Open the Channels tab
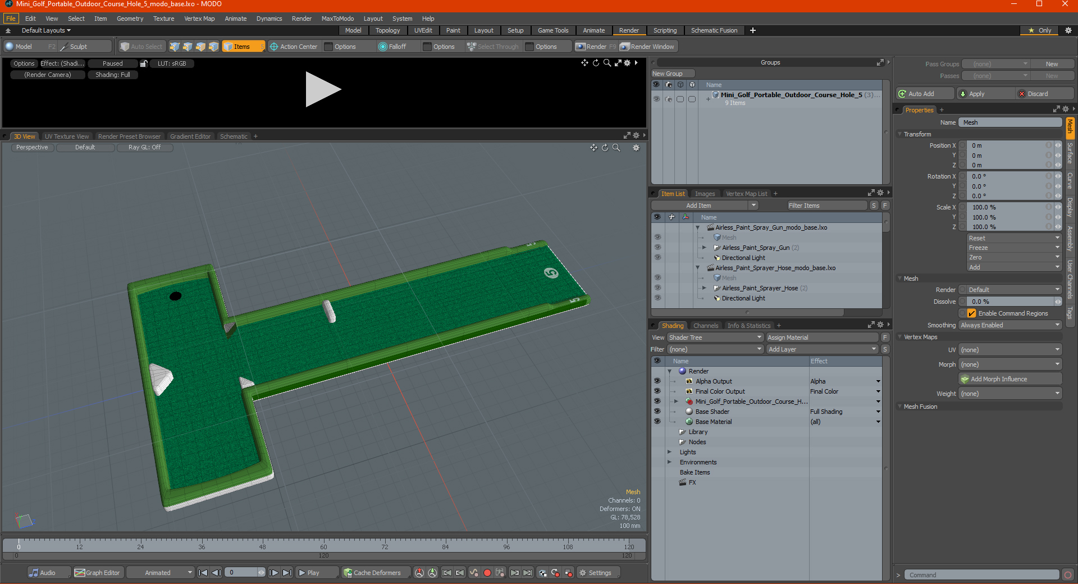 pos(705,326)
